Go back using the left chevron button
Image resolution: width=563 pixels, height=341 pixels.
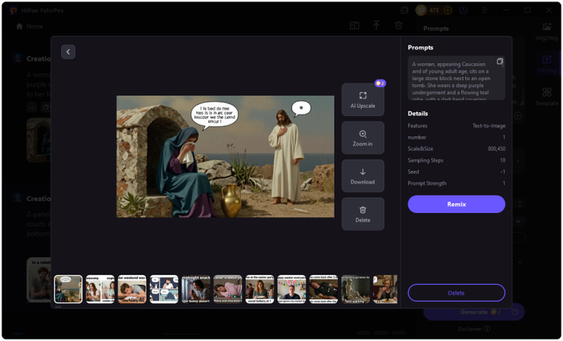[68, 52]
